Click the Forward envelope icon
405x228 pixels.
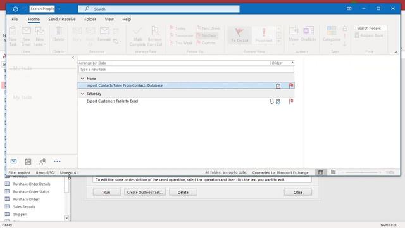click(104, 34)
